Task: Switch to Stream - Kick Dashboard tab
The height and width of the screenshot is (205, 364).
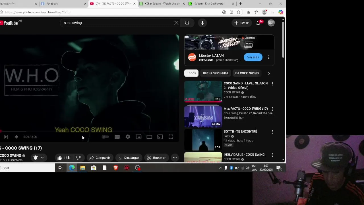Action: click(211, 4)
